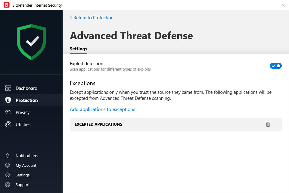289x193 pixels.
Task: Click the Return to Protection link
Action: 93,18
